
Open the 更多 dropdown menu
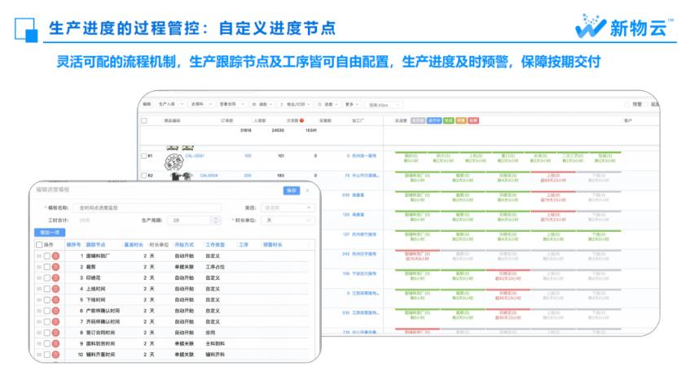(352, 105)
